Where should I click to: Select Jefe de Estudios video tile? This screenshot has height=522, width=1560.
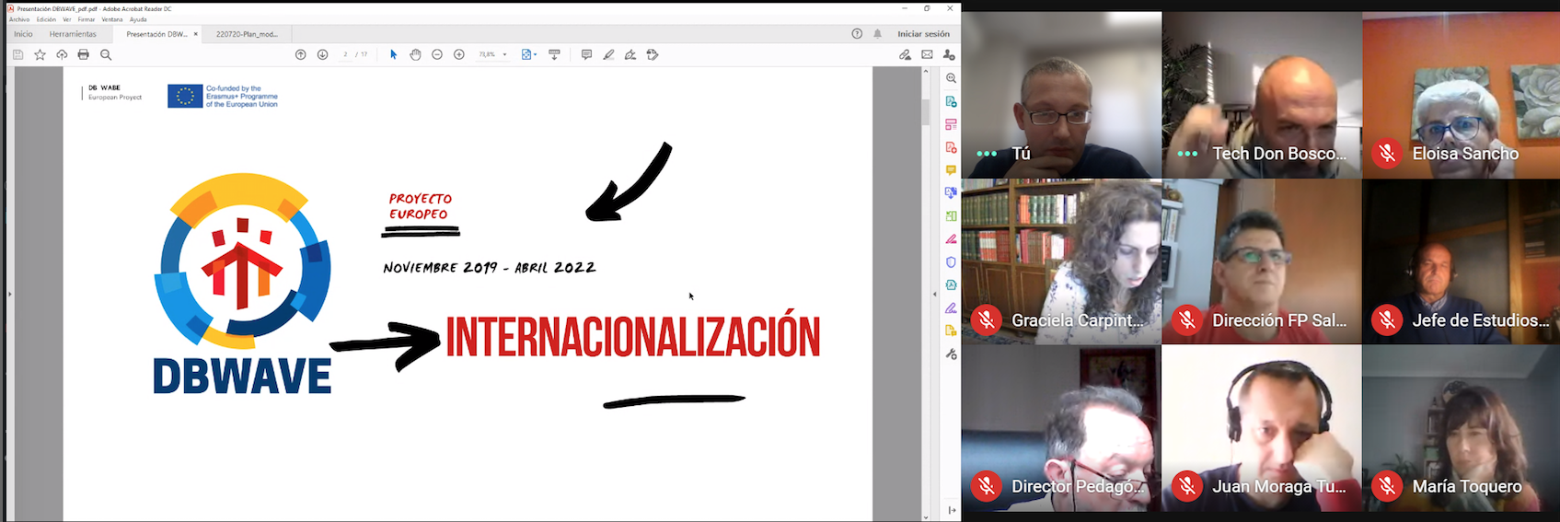(x=1462, y=261)
